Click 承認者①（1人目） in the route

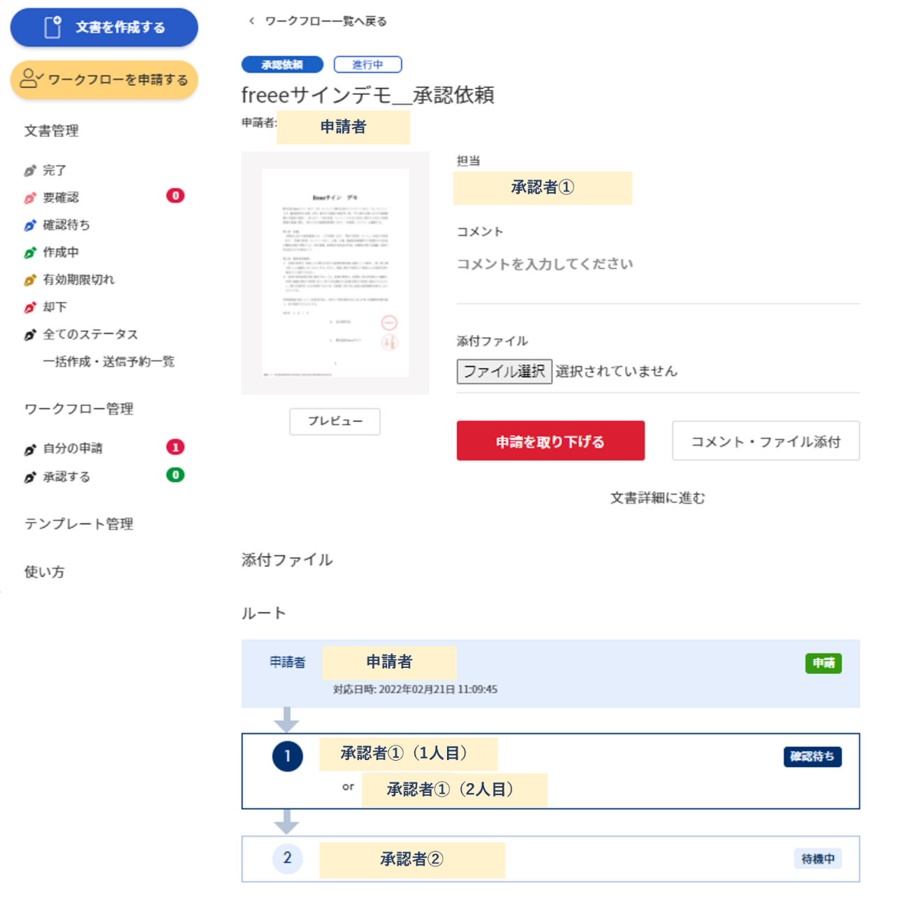click(x=408, y=753)
